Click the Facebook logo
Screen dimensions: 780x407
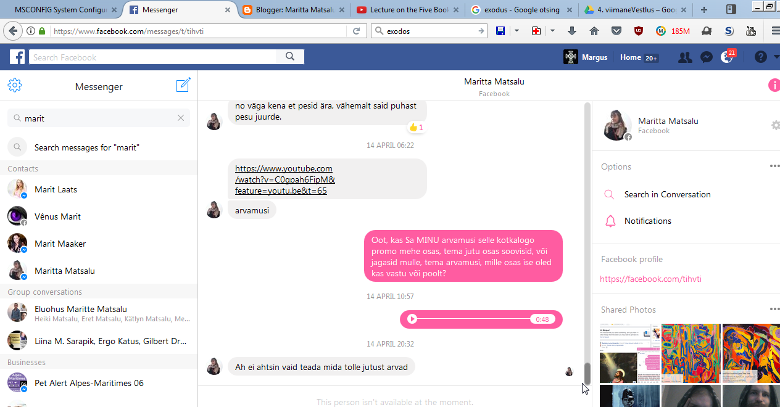[17, 57]
